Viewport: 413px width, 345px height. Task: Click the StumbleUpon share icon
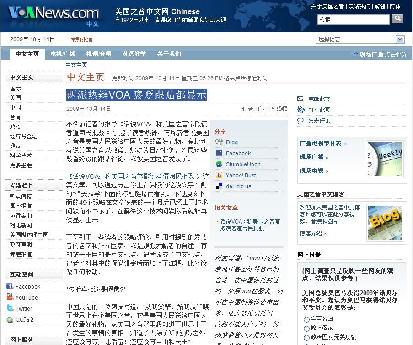pos(219,164)
